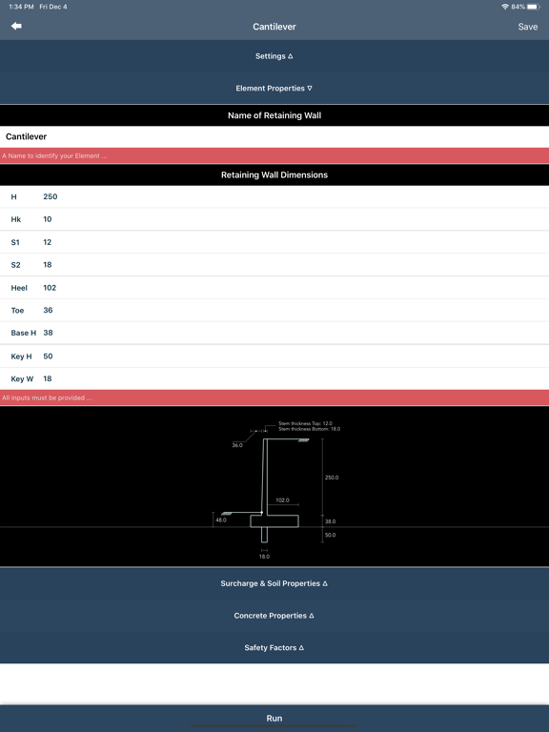Tap the 38.0 base height label in diagram

[331, 521]
